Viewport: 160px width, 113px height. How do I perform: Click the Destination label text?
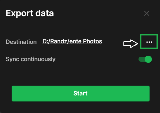pyautogui.click(x=21, y=42)
